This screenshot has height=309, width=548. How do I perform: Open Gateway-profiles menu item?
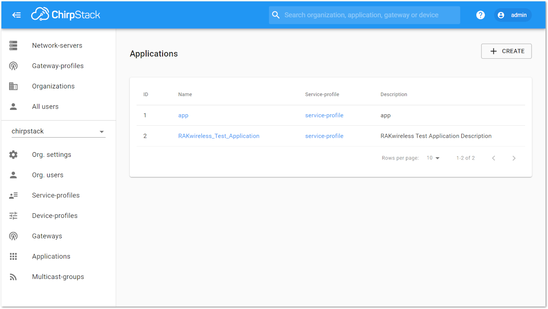58,66
